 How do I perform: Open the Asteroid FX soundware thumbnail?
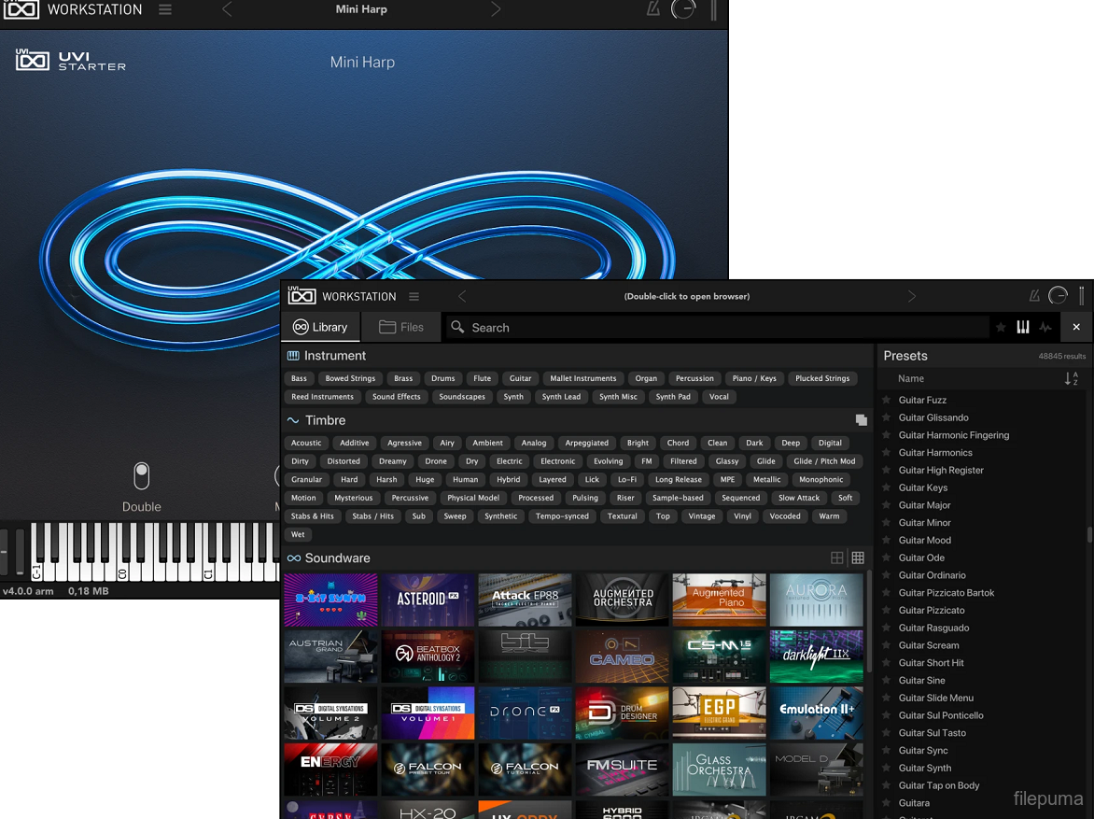pyautogui.click(x=428, y=600)
